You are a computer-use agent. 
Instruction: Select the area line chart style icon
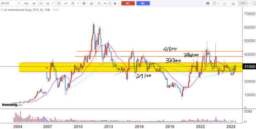(x=66, y=3)
